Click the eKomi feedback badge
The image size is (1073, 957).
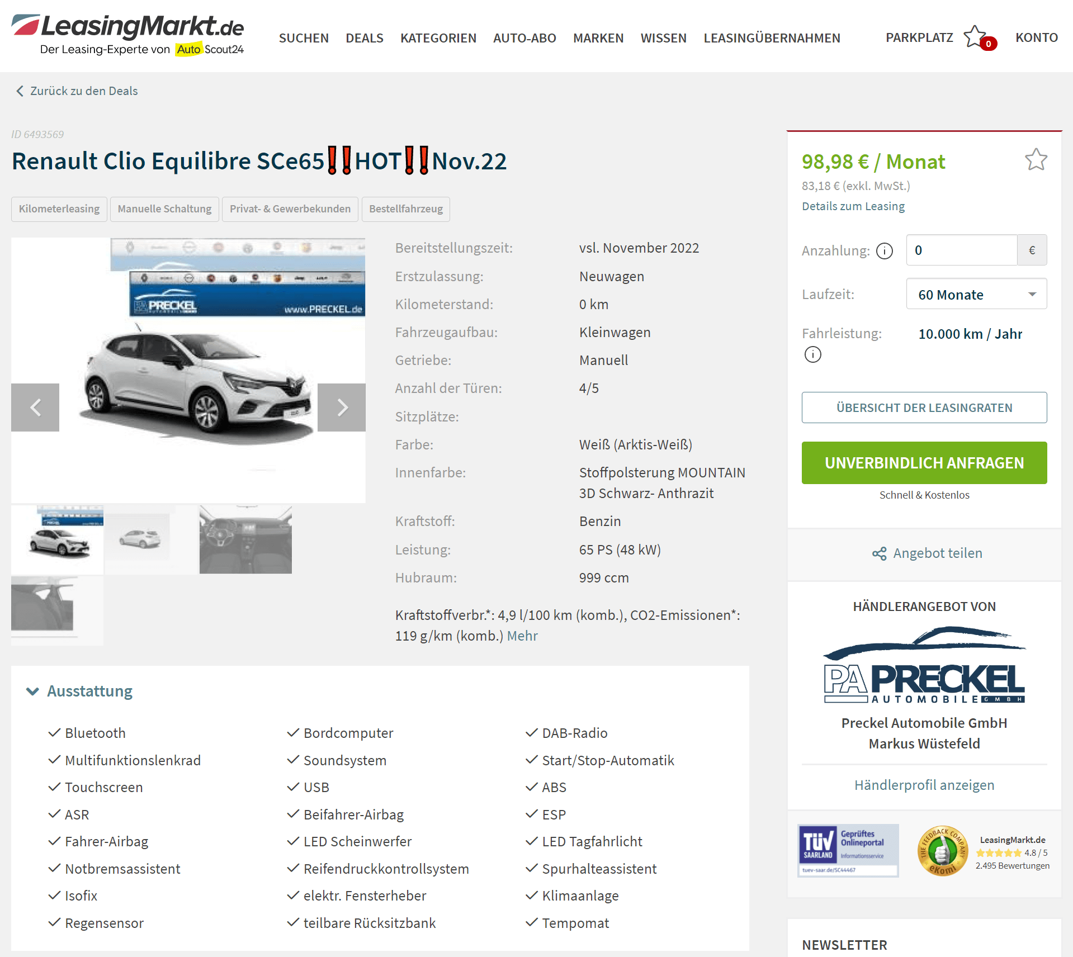[943, 851]
